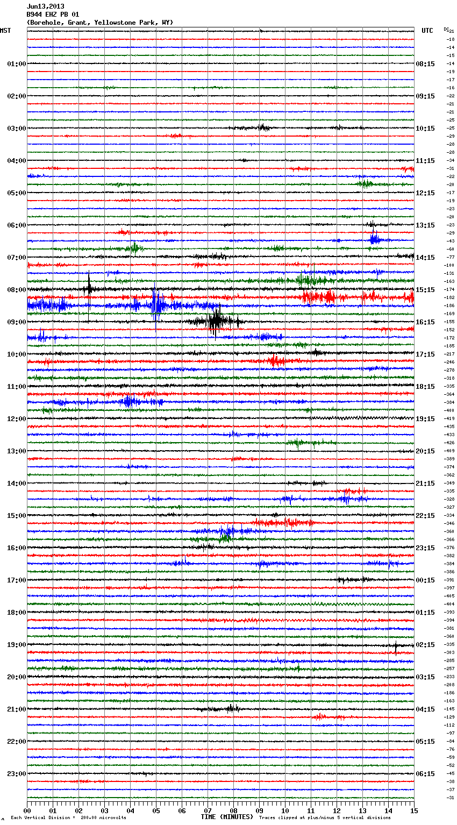Image resolution: width=457 pixels, height=825 pixels.
Task: Click the UTC time zone header
Action: pos(427,31)
